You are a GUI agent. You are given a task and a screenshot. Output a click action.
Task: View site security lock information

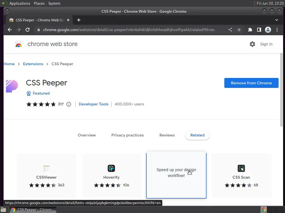[x=38, y=30]
